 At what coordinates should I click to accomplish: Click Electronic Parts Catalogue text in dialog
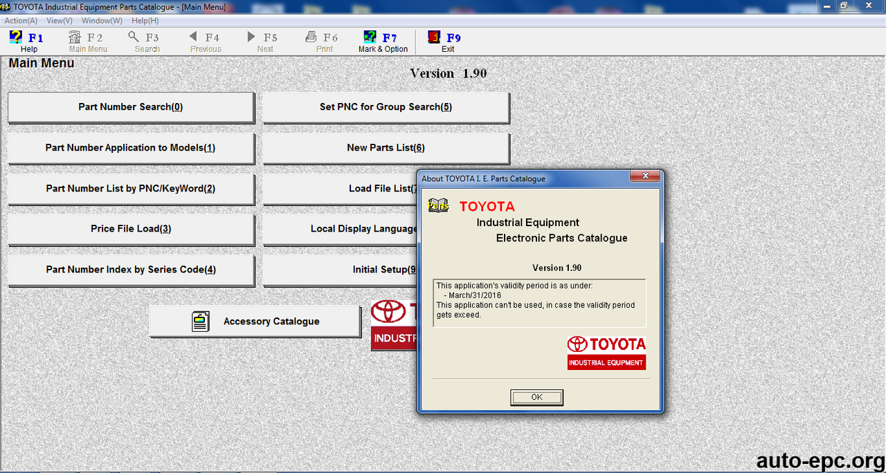click(562, 238)
